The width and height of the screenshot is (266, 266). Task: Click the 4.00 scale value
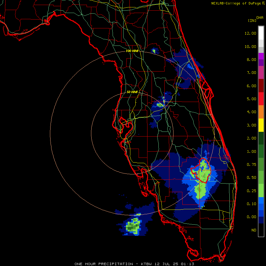tap(251, 112)
